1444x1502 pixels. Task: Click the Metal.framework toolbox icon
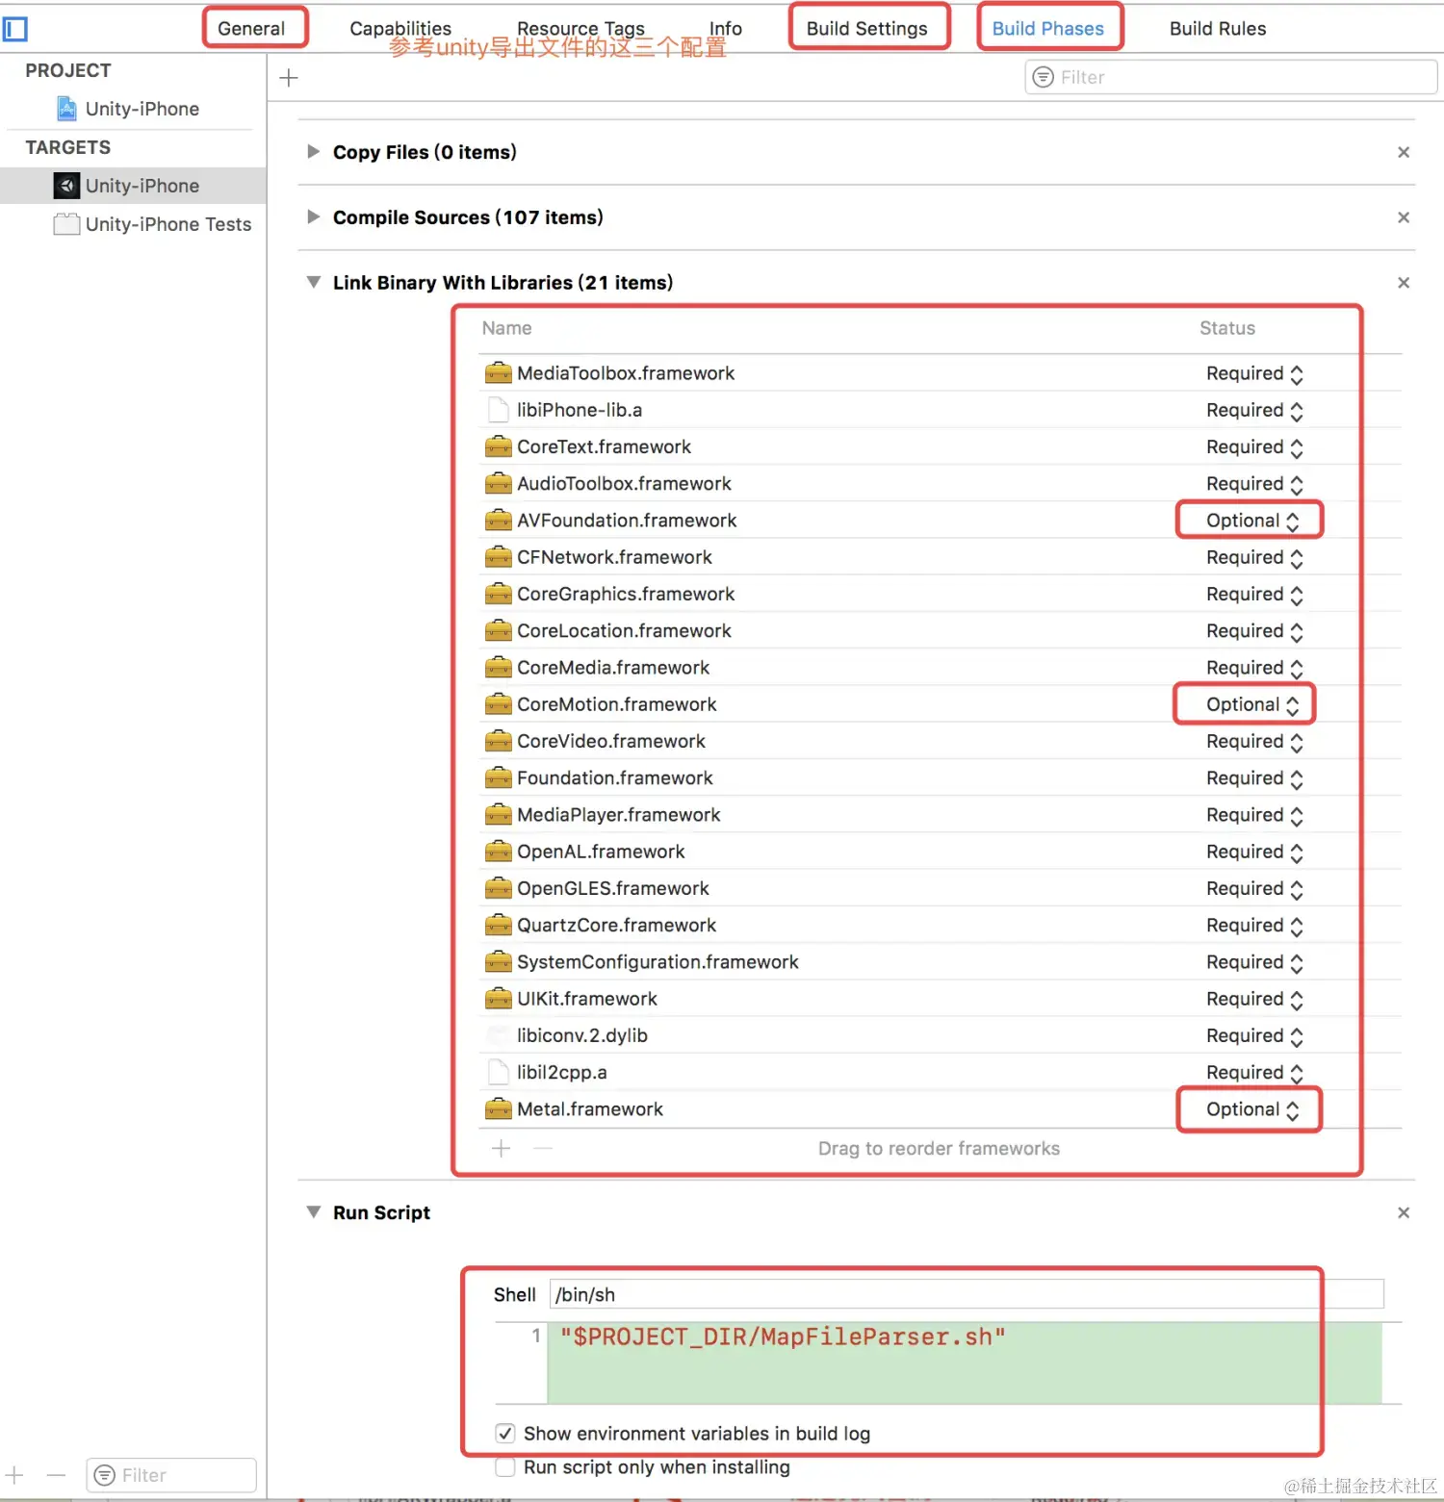point(498,1108)
